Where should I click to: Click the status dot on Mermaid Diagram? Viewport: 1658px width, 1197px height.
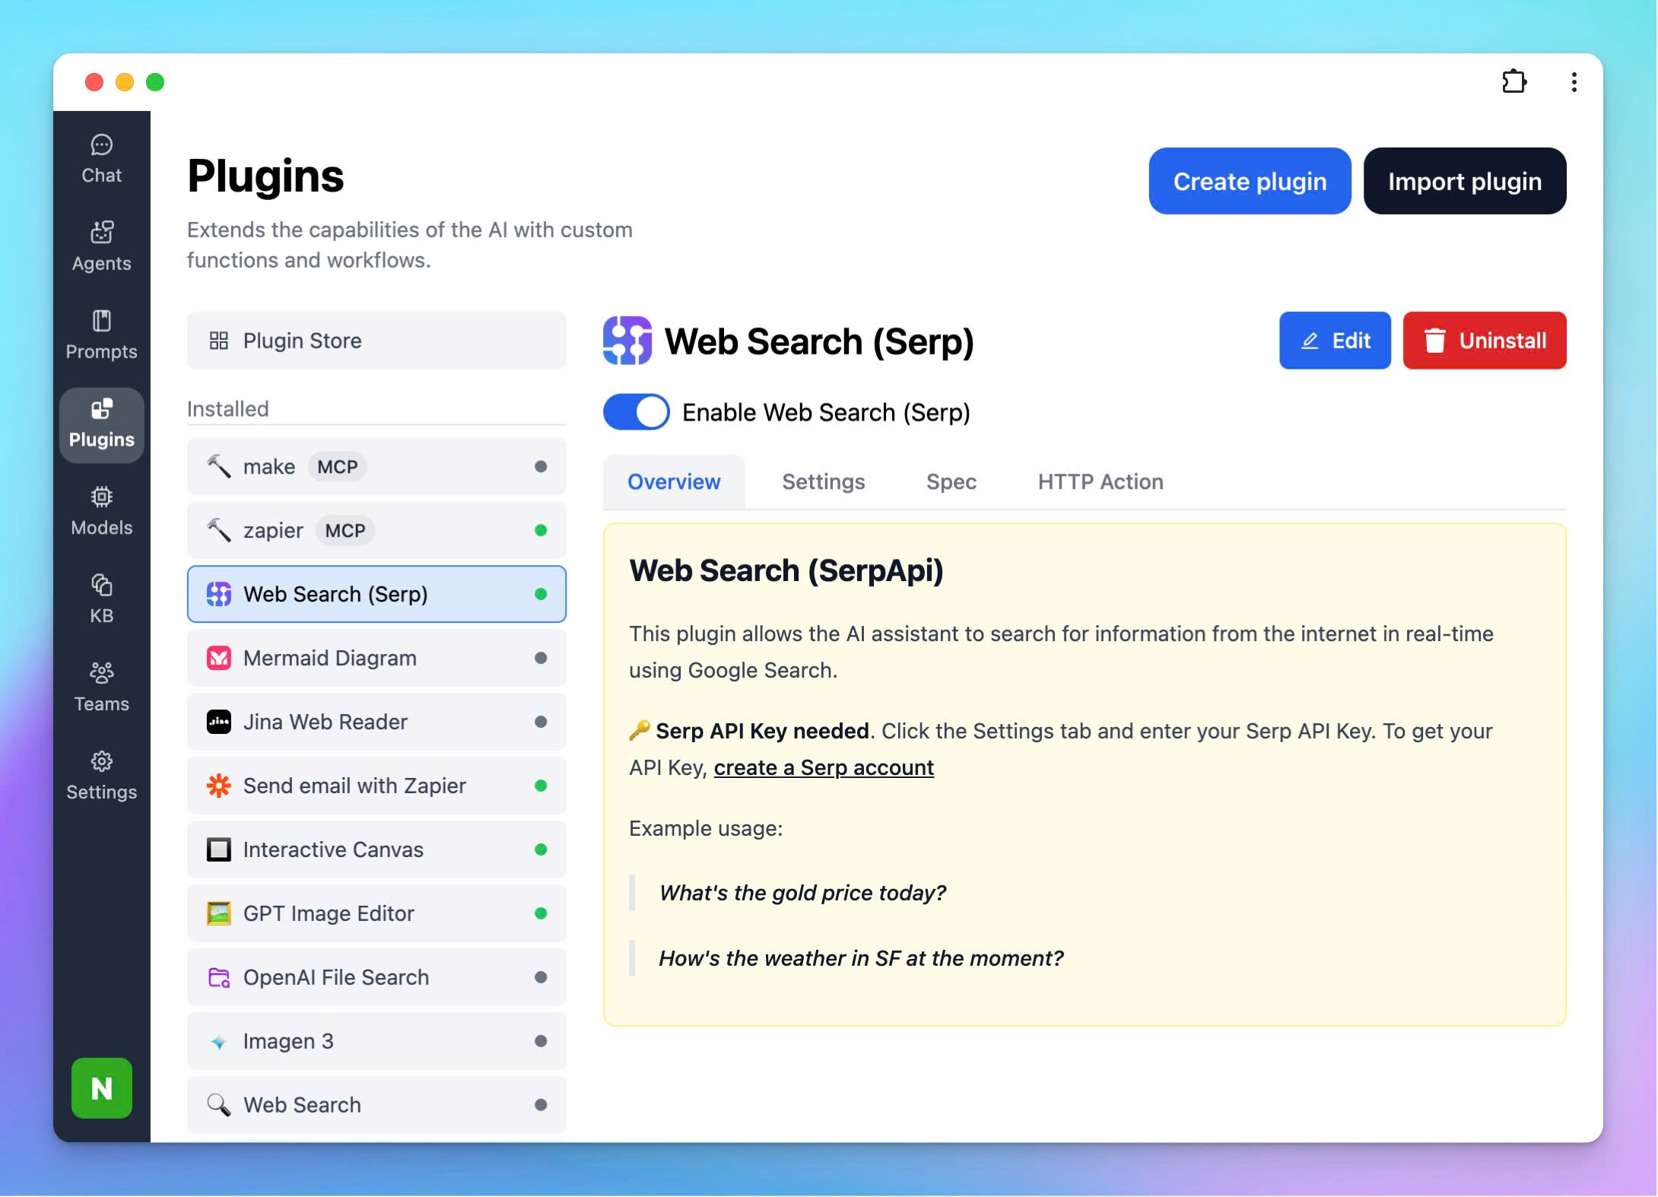coord(541,658)
